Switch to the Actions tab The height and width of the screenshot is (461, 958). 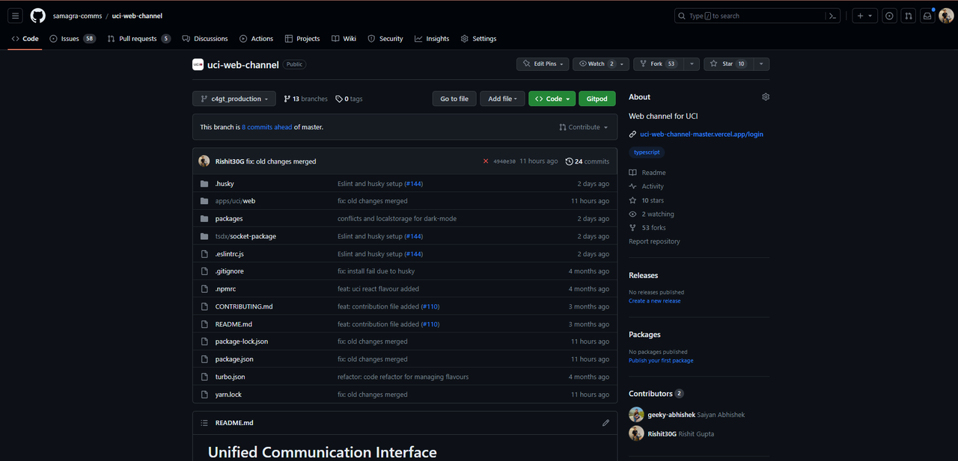pos(257,39)
